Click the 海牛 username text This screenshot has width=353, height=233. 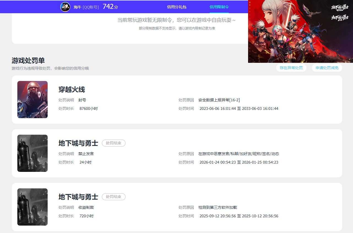point(77,7)
